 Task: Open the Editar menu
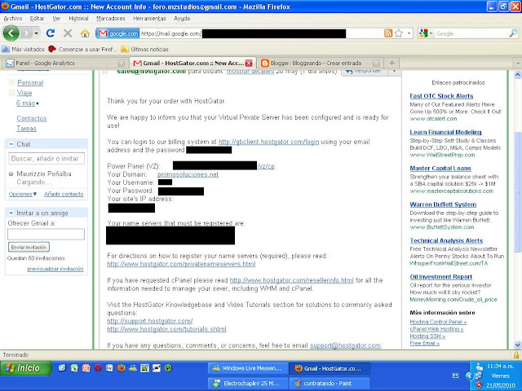point(37,18)
